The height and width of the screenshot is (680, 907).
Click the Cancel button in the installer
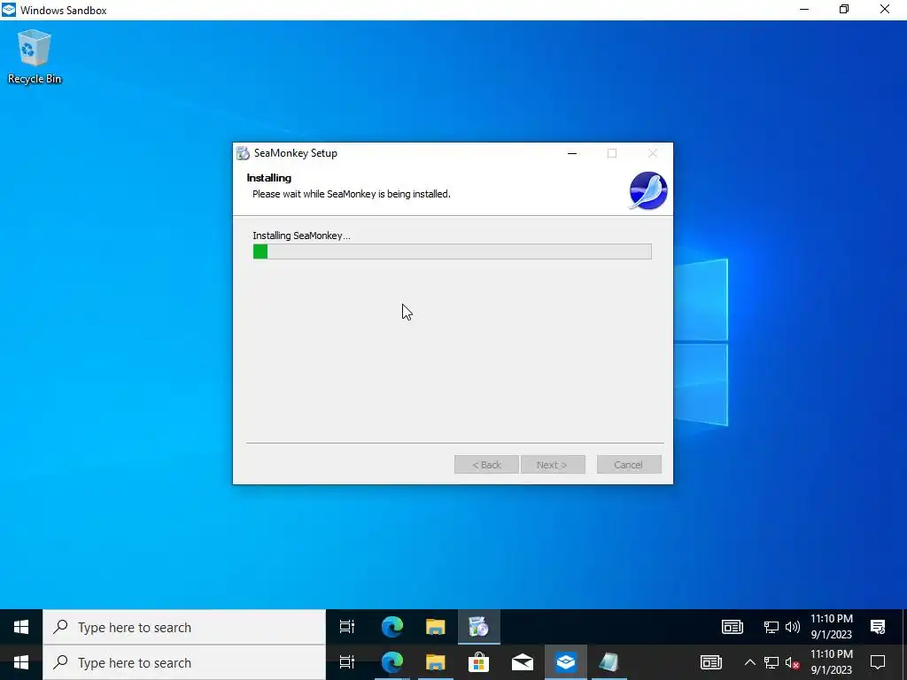[629, 465]
